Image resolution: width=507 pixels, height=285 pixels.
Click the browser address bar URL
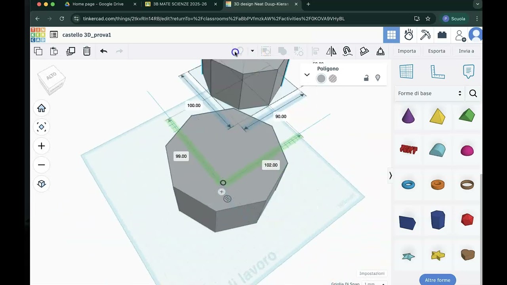coord(214,19)
